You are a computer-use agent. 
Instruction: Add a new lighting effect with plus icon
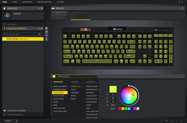(x=39, y=28)
